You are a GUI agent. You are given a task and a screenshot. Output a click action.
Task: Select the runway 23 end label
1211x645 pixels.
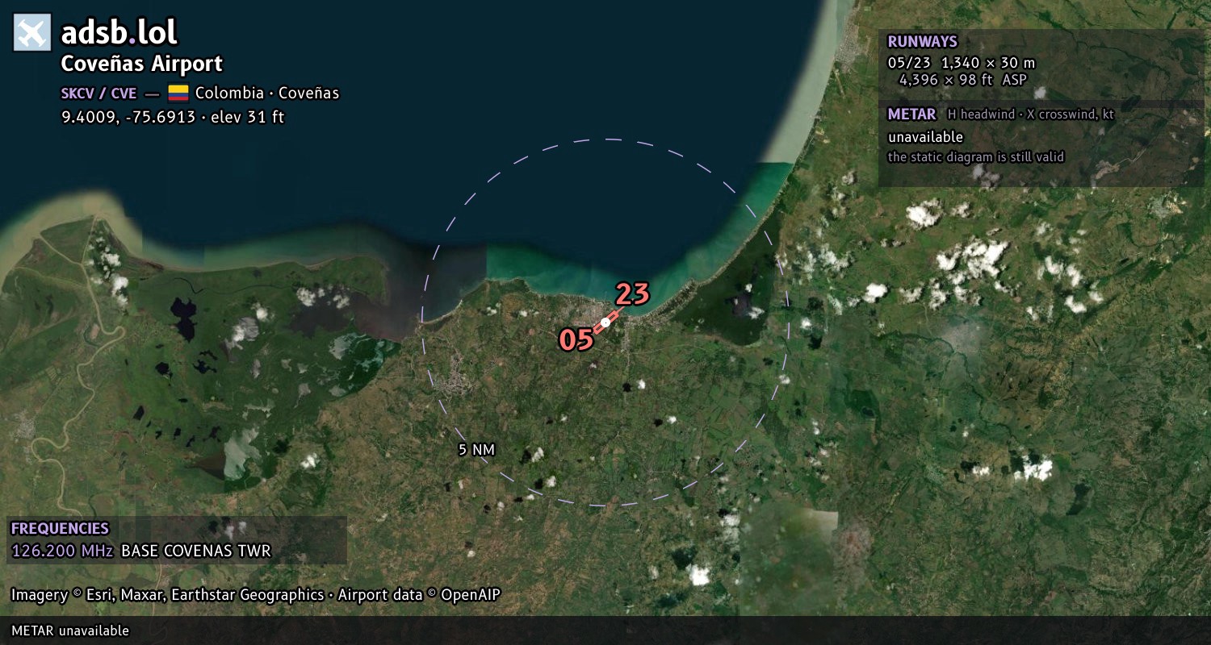(633, 294)
